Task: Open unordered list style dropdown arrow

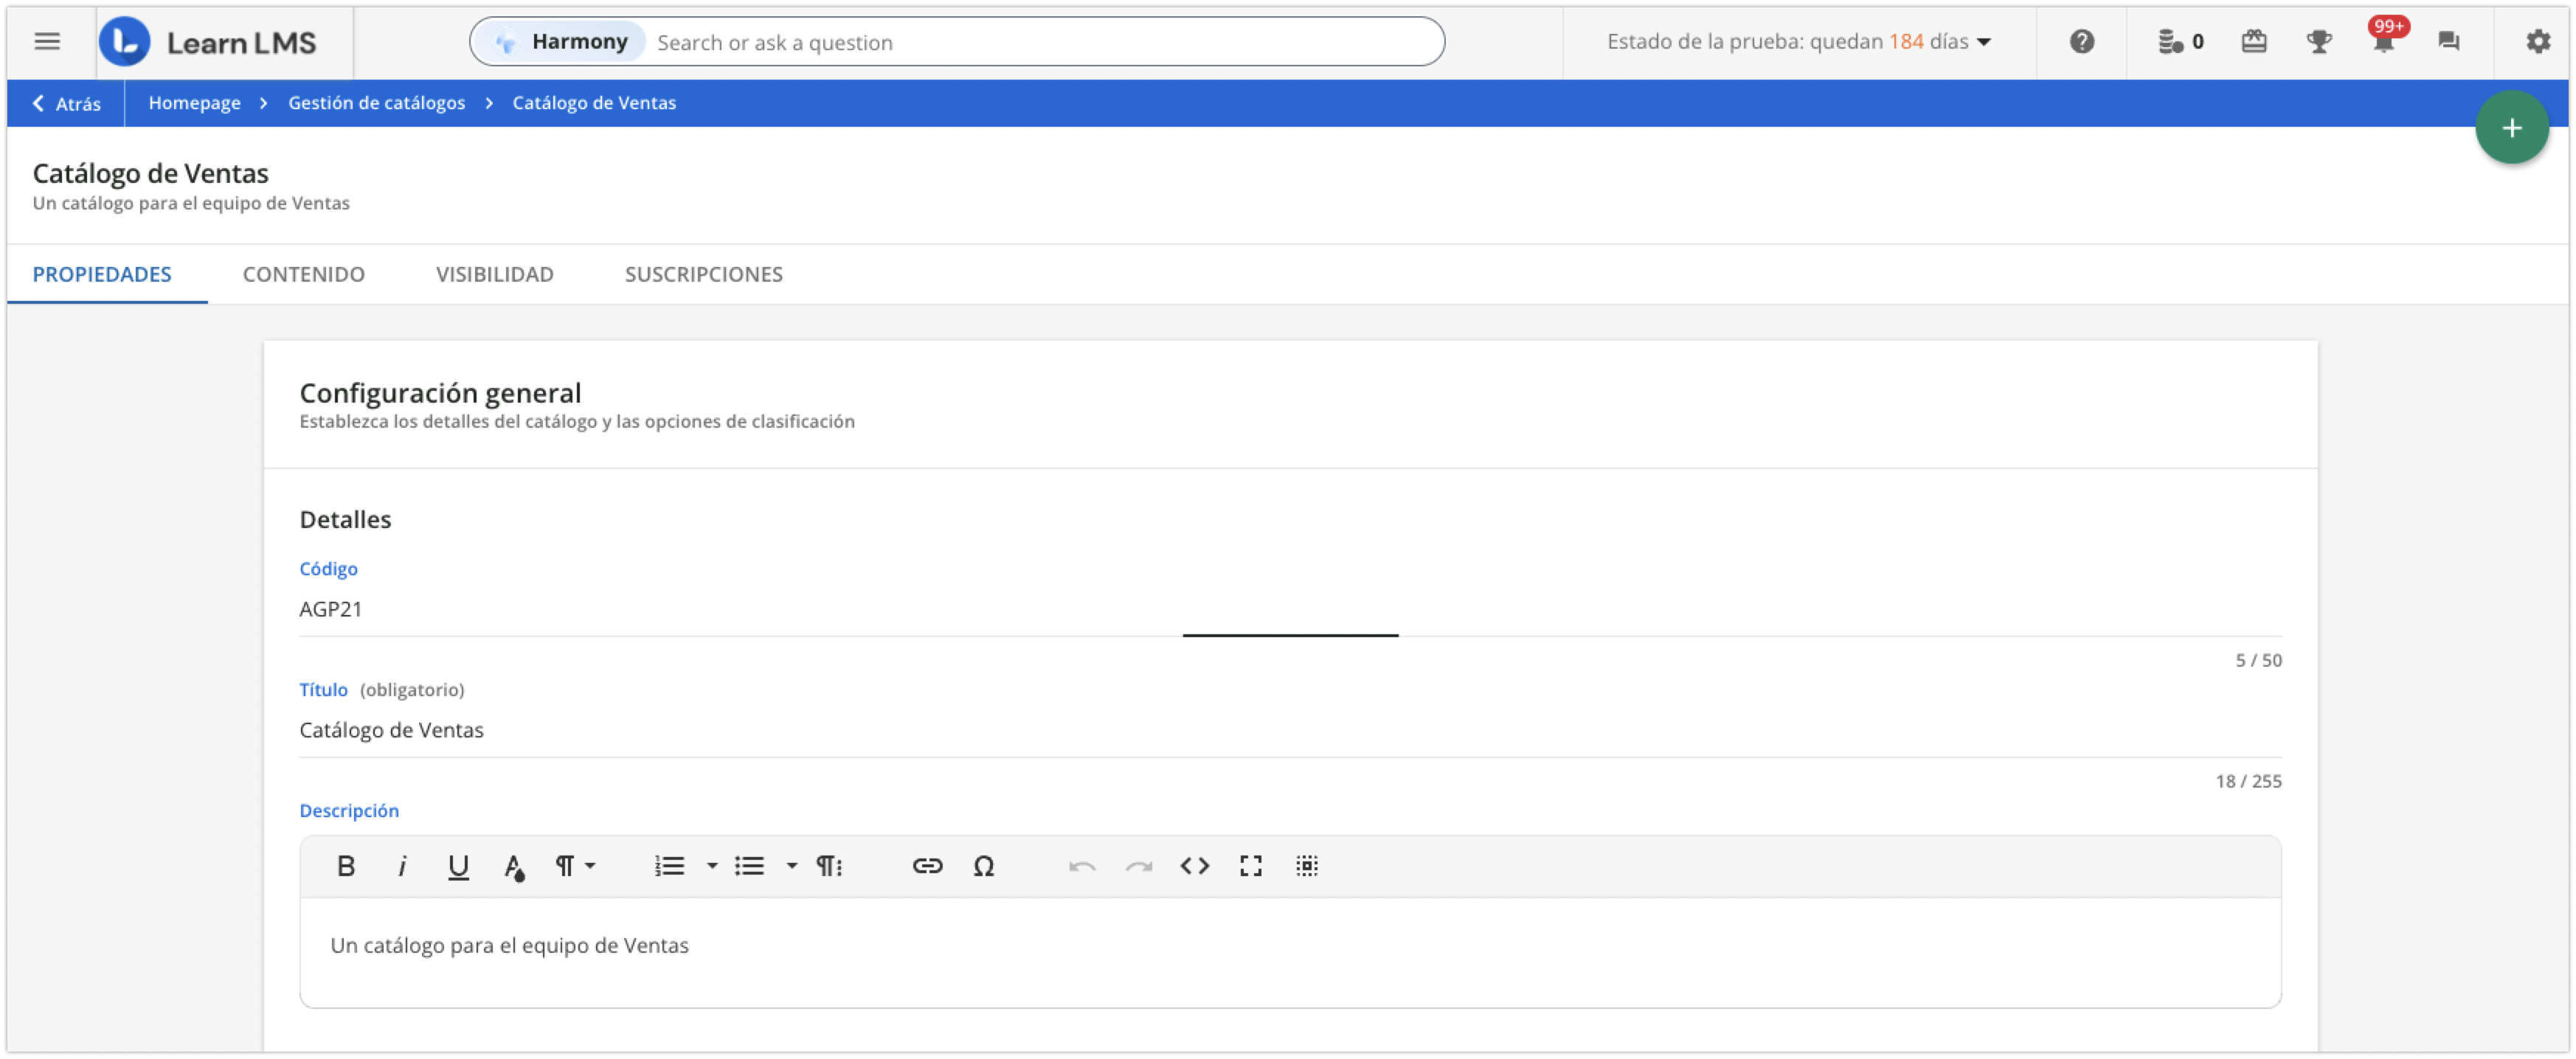Action: 791,866
